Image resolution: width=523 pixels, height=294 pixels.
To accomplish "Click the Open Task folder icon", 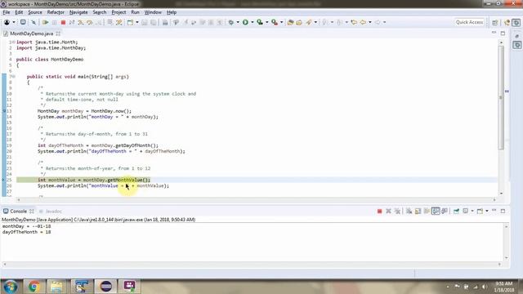I will (x=299, y=22).
